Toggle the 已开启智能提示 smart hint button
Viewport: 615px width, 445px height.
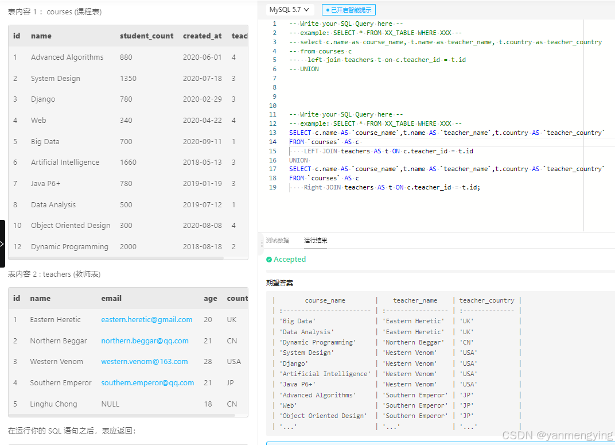point(348,10)
